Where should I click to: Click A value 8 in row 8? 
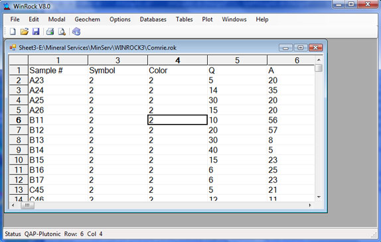(291, 140)
